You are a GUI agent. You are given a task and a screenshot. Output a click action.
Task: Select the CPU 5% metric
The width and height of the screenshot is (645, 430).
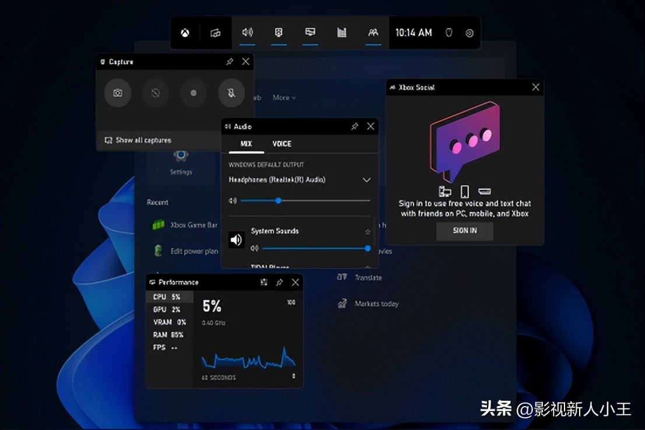coord(170,297)
